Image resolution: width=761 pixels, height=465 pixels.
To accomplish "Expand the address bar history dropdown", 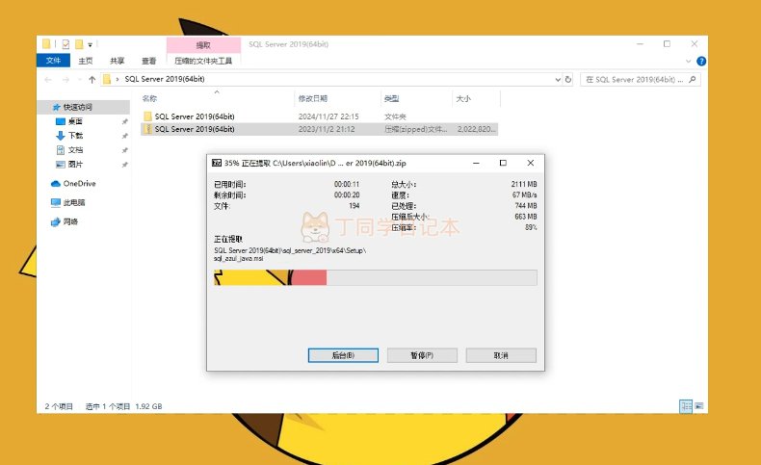I will pyautogui.click(x=558, y=80).
